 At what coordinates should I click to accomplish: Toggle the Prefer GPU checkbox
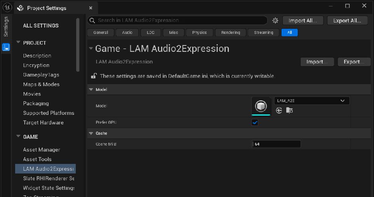pos(255,122)
